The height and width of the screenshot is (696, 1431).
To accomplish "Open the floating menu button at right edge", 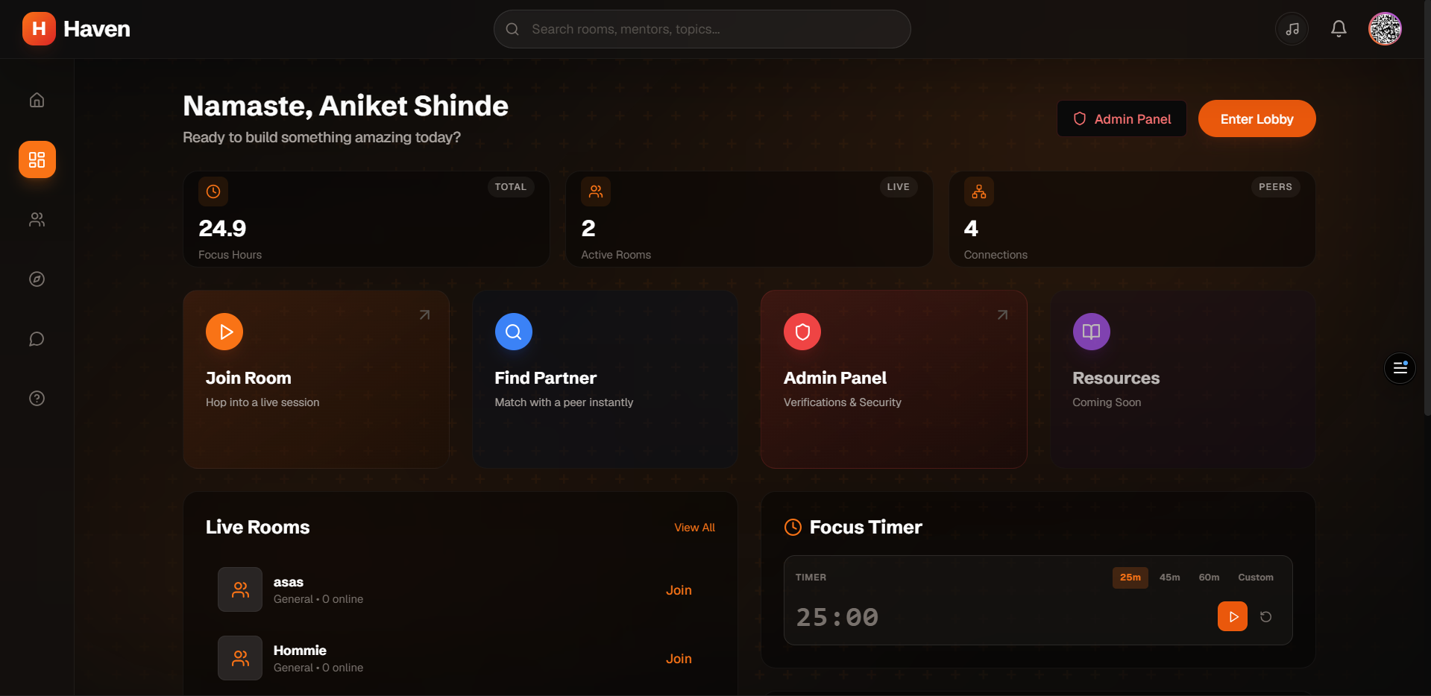I will (1400, 368).
